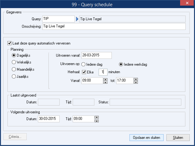Image resolution: width=195 pixels, height=146 pixels.
Task: Decrease the 'tot' time with the down arrow
Action: coord(136,82)
